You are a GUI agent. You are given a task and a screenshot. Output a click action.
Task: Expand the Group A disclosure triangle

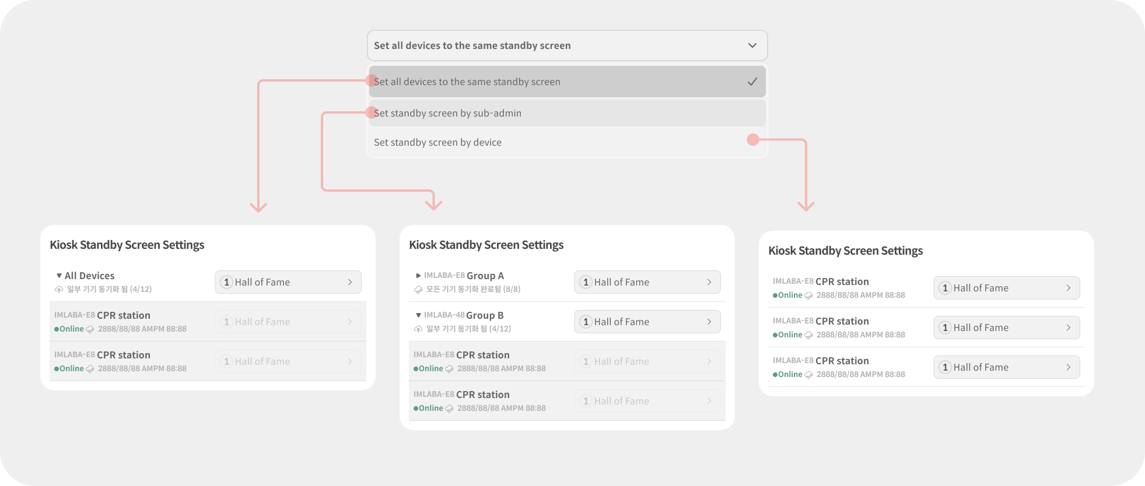click(x=418, y=276)
